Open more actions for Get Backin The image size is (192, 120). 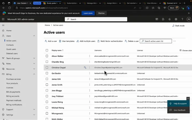(90, 73)
